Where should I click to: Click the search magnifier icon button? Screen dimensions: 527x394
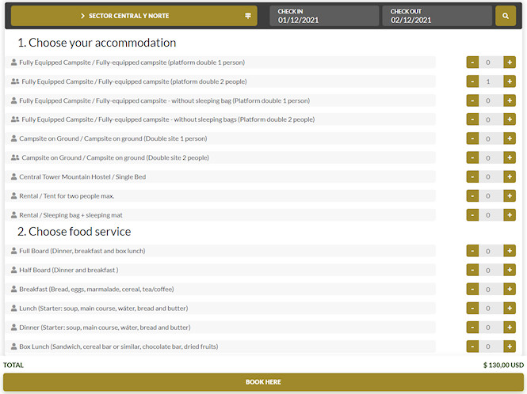click(x=505, y=16)
